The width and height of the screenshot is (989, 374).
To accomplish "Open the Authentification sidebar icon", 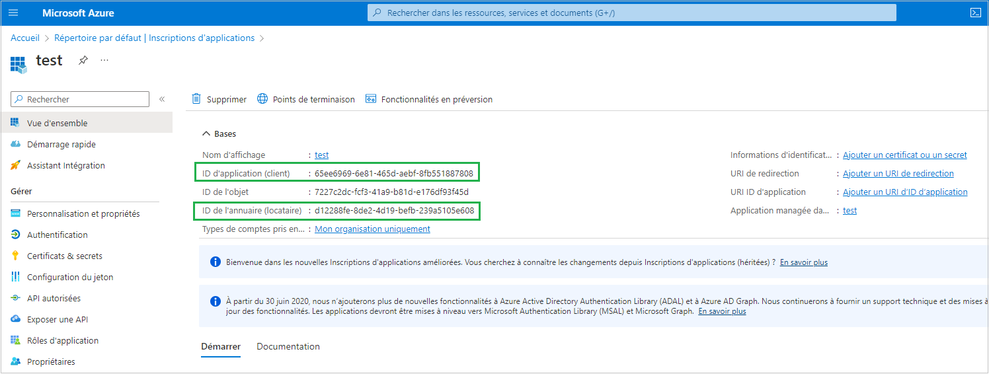I will [15, 235].
